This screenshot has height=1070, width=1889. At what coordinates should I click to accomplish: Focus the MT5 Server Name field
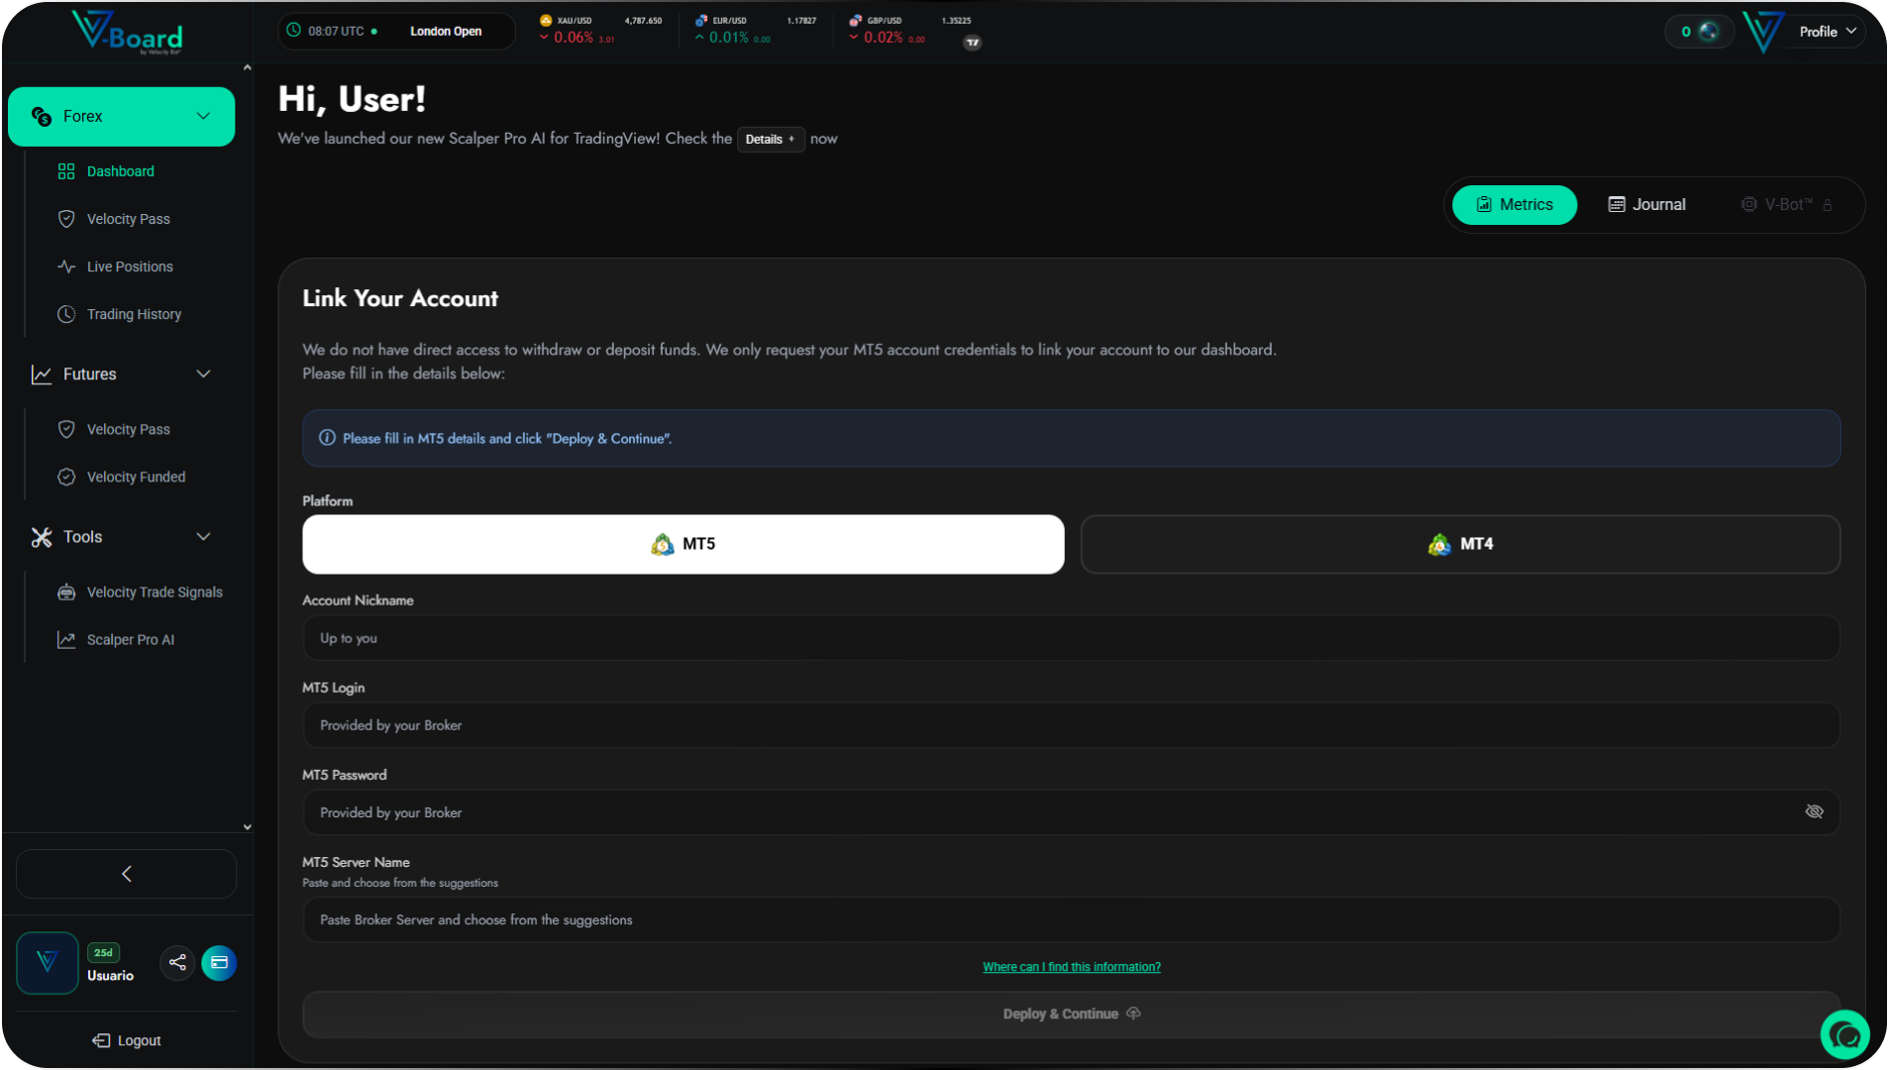point(1071,919)
